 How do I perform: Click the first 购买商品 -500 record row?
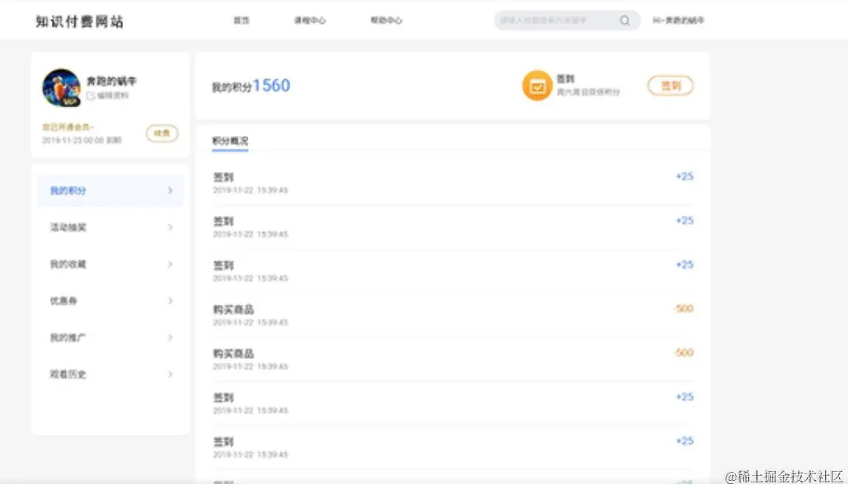click(x=452, y=314)
